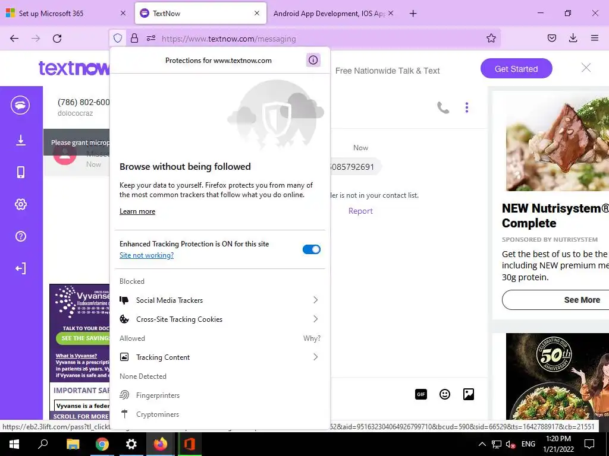Click the phone device icon in sidebar
Screen dimensions: 609x456
[21, 172]
